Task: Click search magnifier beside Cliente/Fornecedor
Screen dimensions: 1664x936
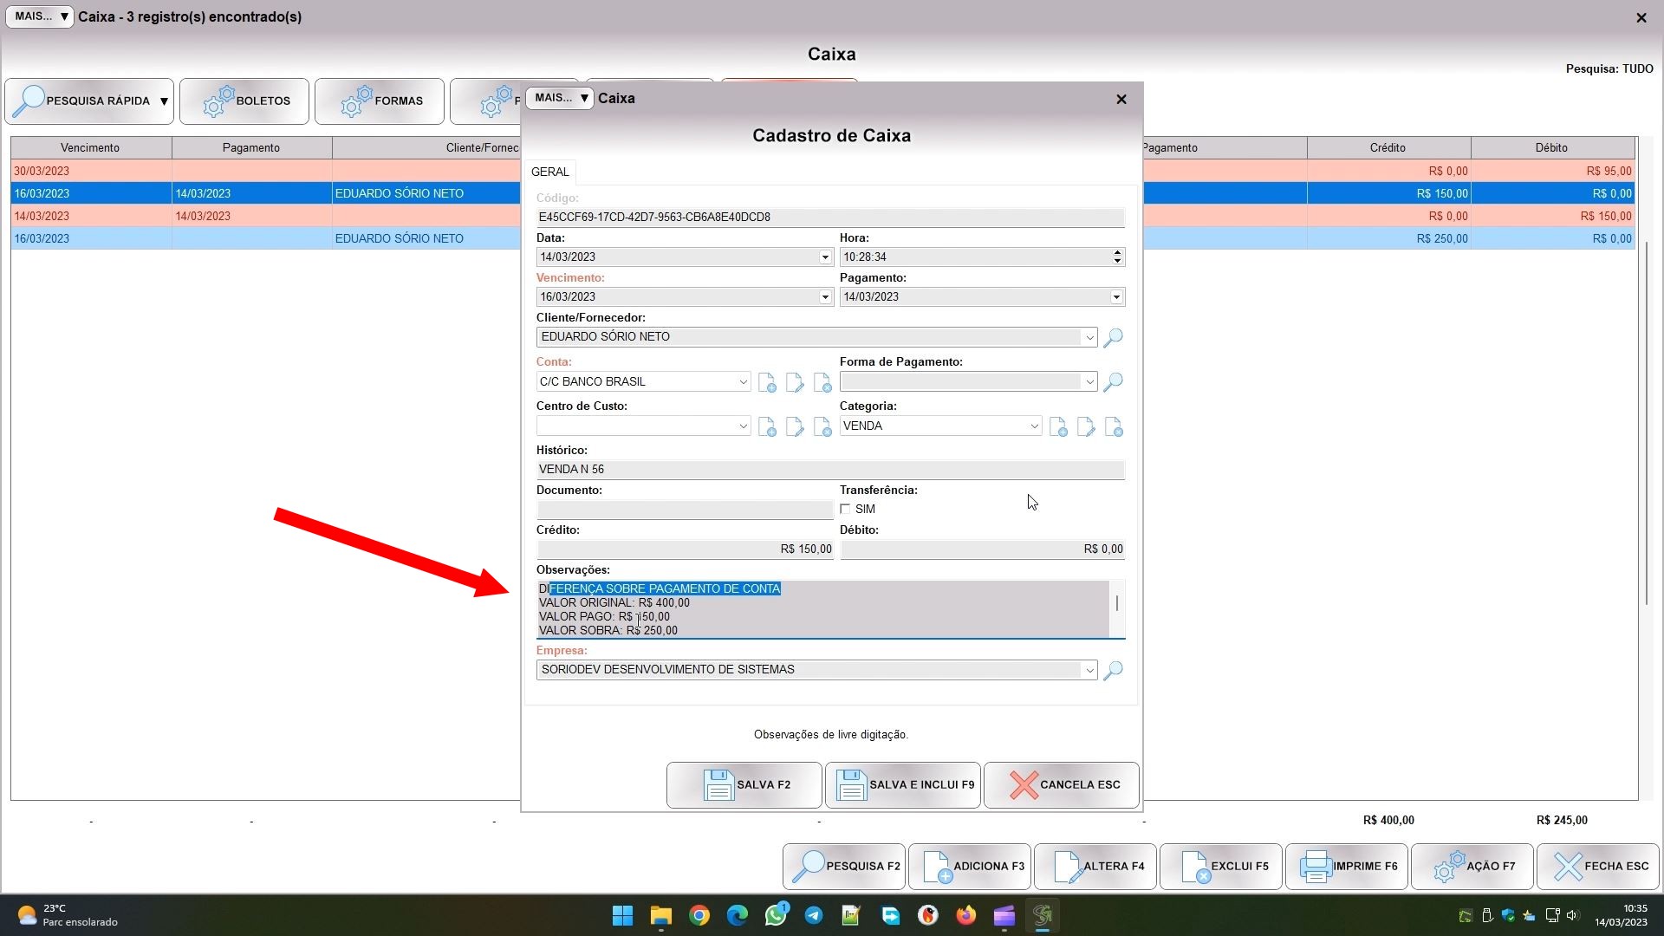Action: click(x=1114, y=337)
